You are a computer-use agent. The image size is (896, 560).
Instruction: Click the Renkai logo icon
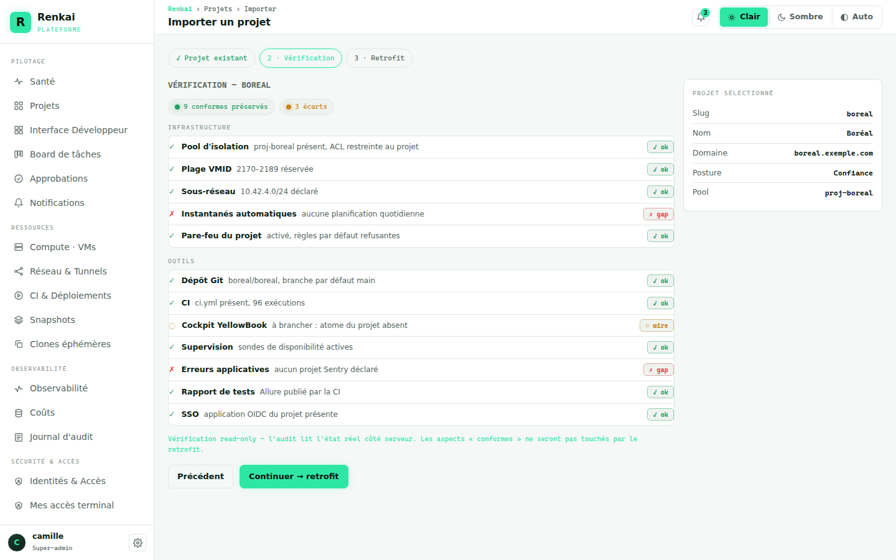click(x=21, y=22)
